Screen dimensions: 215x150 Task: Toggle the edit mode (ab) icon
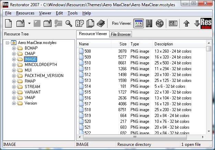click(173, 23)
